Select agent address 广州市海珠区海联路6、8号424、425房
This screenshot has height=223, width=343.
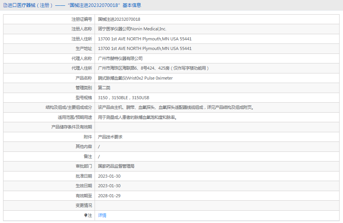(134, 68)
